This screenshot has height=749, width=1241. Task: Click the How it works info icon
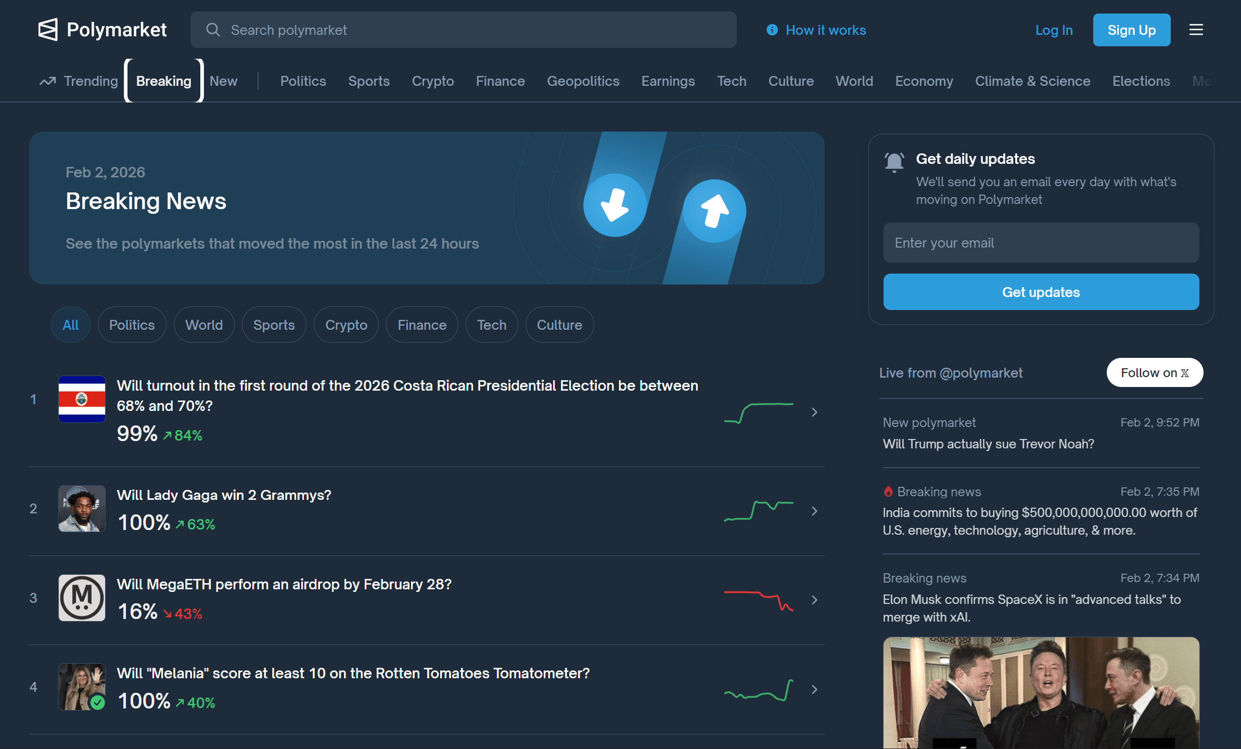point(772,30)
